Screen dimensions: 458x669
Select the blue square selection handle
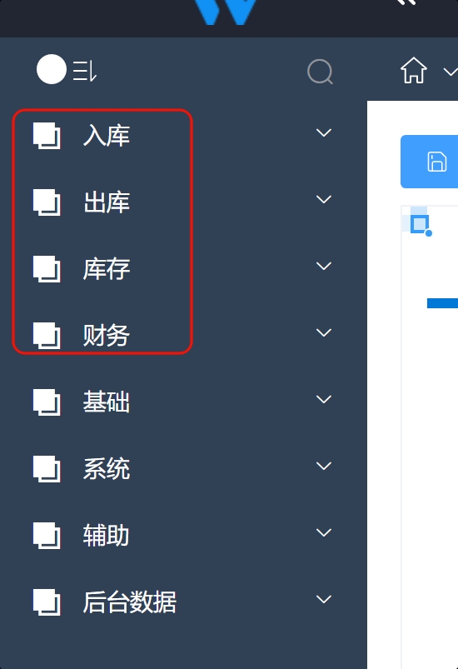tap(420, 225)
